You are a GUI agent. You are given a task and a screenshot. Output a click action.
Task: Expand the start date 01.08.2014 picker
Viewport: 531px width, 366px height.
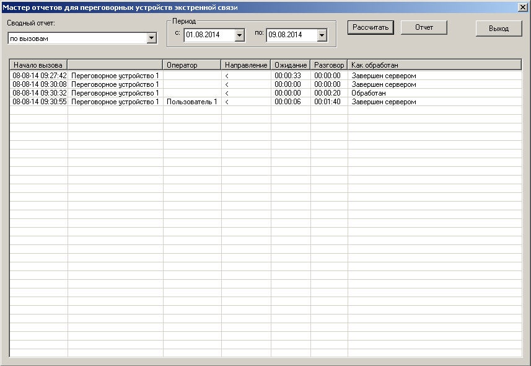pos(240,35)
